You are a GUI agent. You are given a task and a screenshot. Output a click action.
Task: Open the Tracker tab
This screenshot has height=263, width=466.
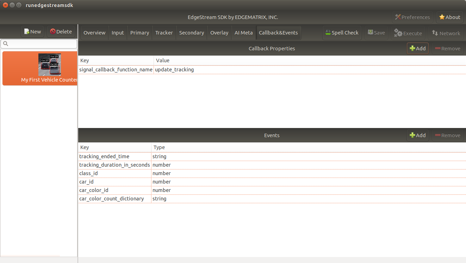coord(164,33)
